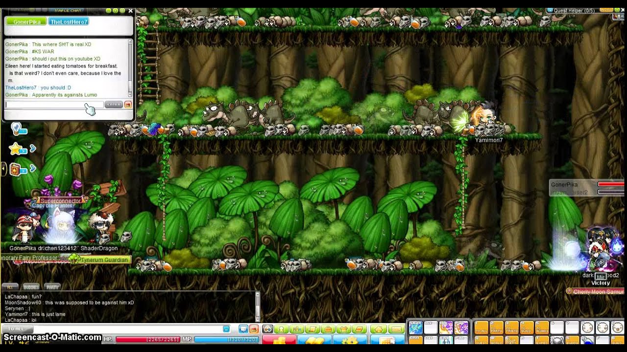Select the GonerPika chat tab

pyautogui.click(x=26, y=22)
